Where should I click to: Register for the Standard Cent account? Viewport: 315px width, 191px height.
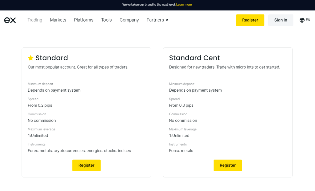(228, 165)
